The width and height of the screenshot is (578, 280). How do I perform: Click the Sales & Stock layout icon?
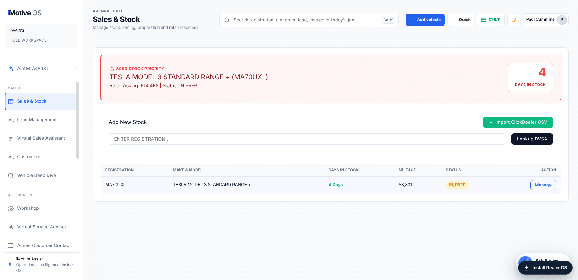(11, 102)
